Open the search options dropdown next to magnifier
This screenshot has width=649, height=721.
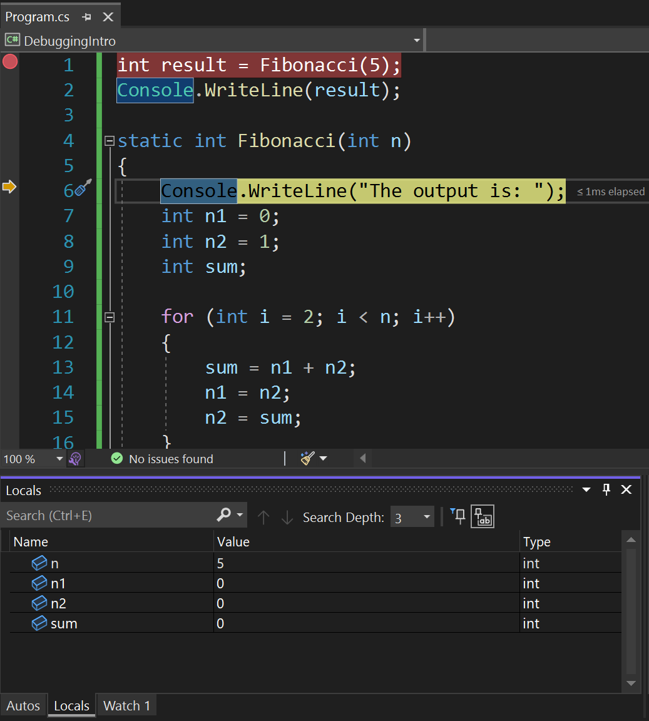pos(240,515)
